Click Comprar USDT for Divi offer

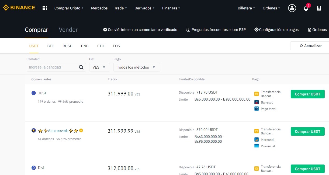[x=308, y=169]
